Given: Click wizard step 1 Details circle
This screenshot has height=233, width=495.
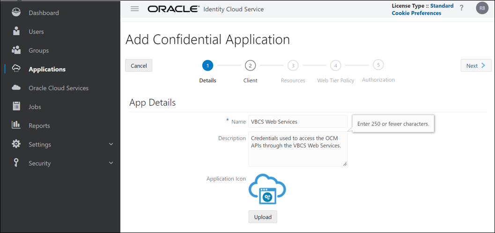Looking at the screenshot, I should [208, 66].
